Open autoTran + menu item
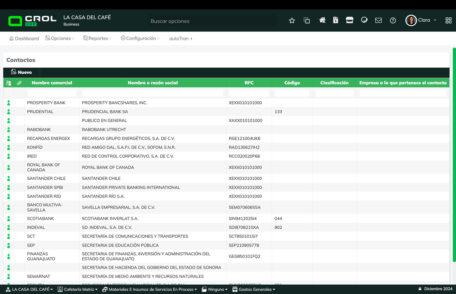456x294 pixels. click(x=181, y=38)
